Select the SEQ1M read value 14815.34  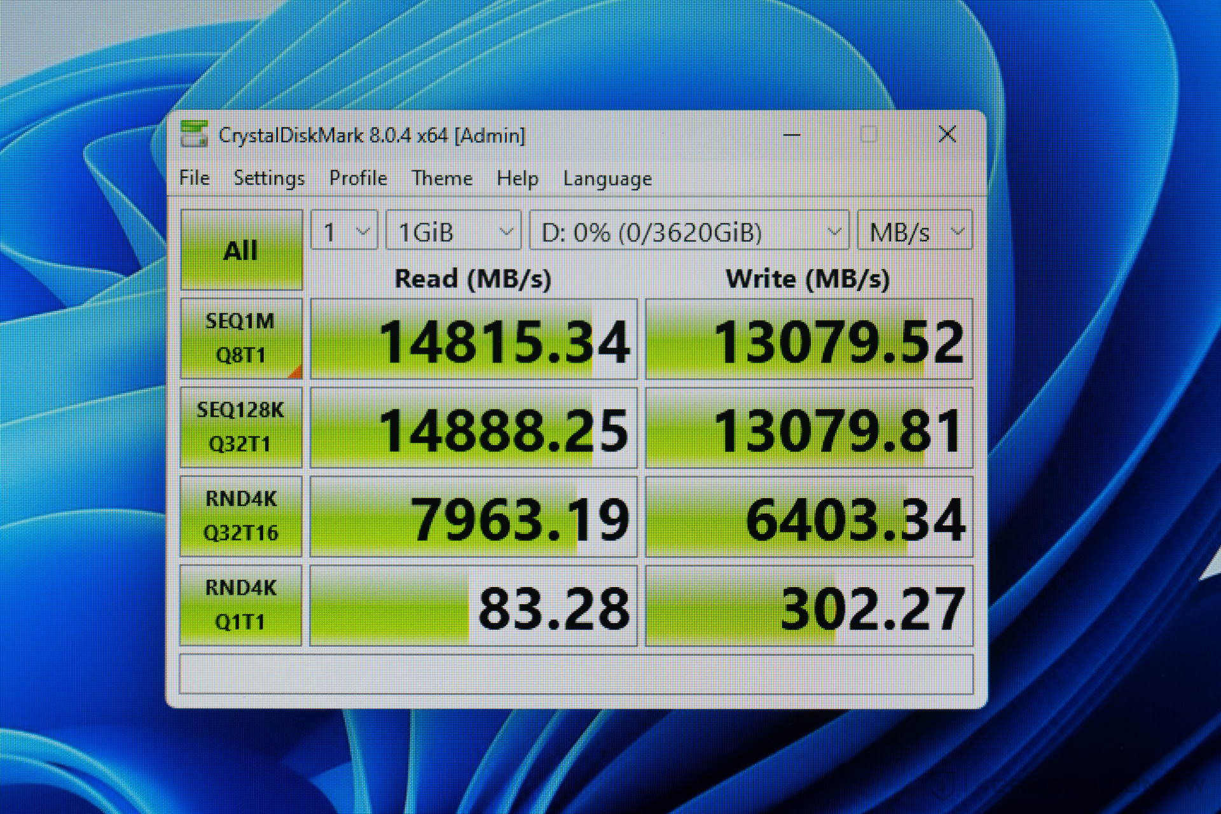[474, 339]
